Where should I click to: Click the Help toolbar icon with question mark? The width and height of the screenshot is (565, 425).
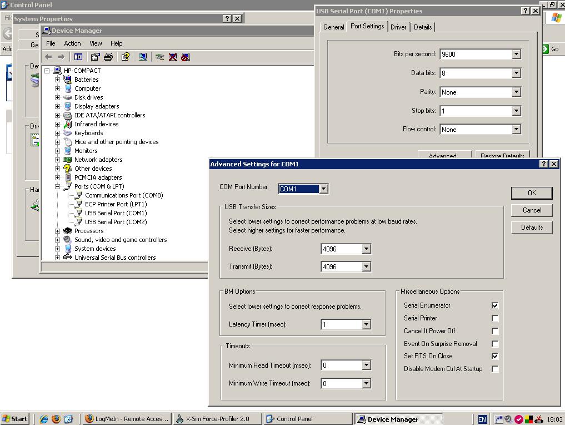[x=126, y=57]
